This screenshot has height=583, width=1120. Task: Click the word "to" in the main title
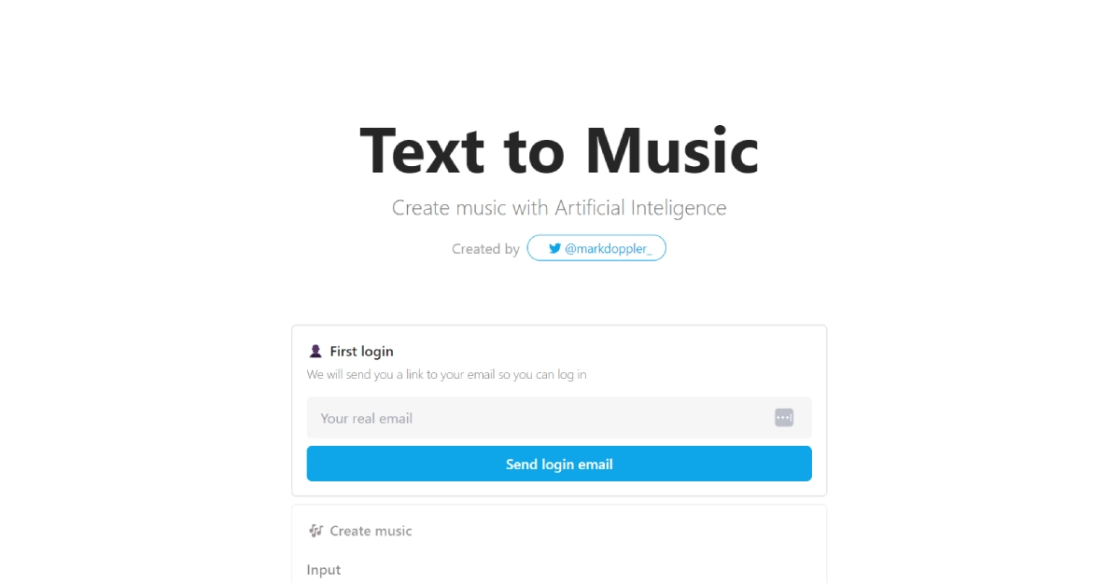click(535, 151)
